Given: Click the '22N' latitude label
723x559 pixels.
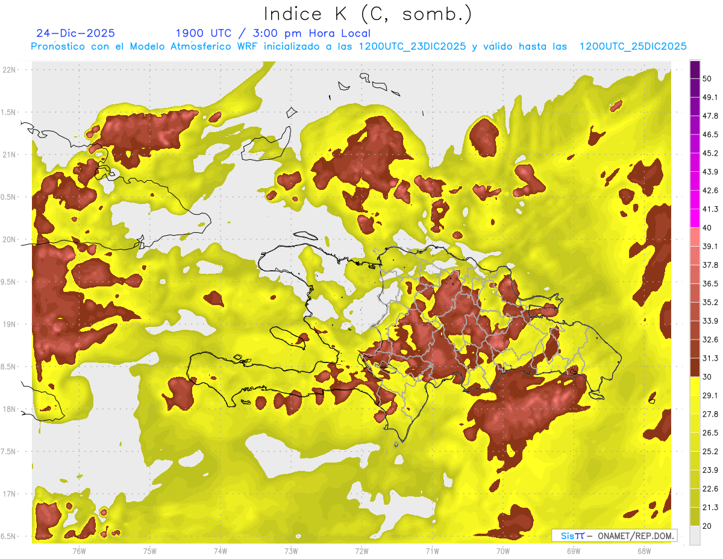Looking at the screenshot, I should pyautogui.click(x=10, y=70).
